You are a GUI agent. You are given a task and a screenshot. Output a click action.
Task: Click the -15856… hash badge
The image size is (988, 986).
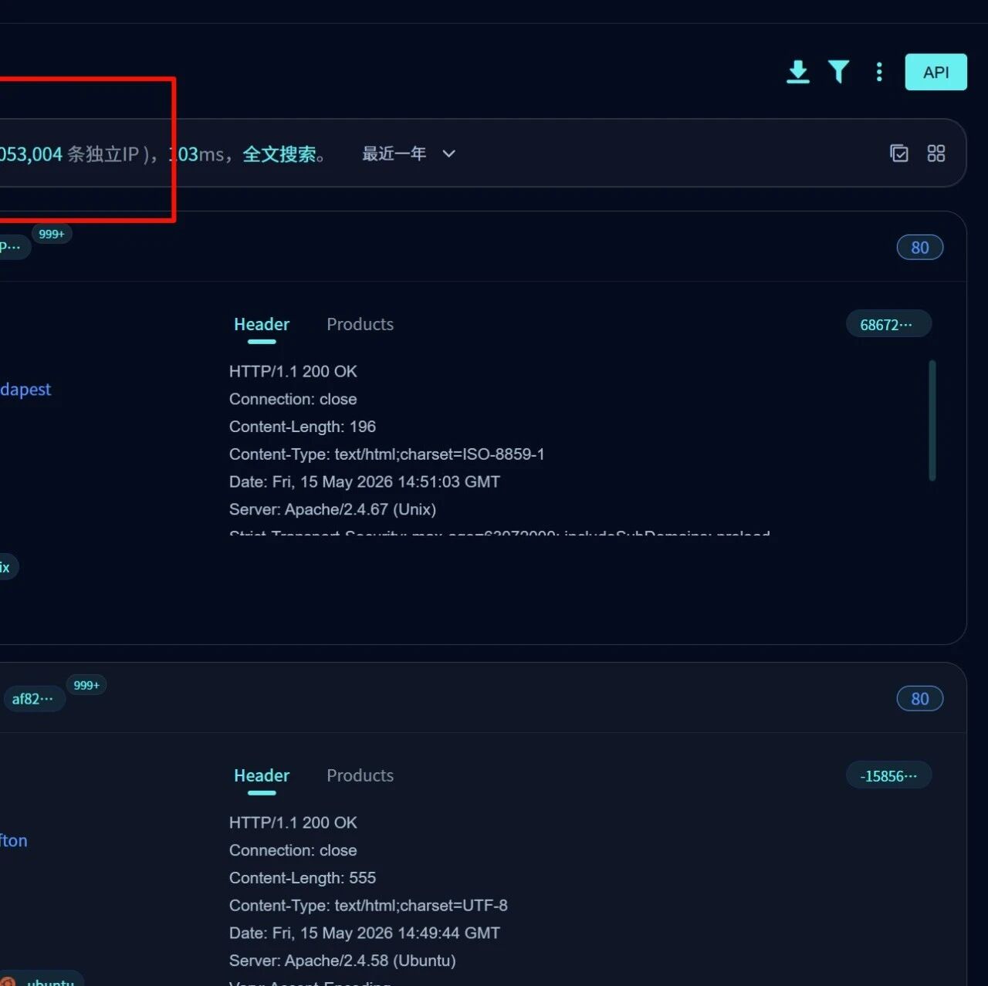coord(888,776)
